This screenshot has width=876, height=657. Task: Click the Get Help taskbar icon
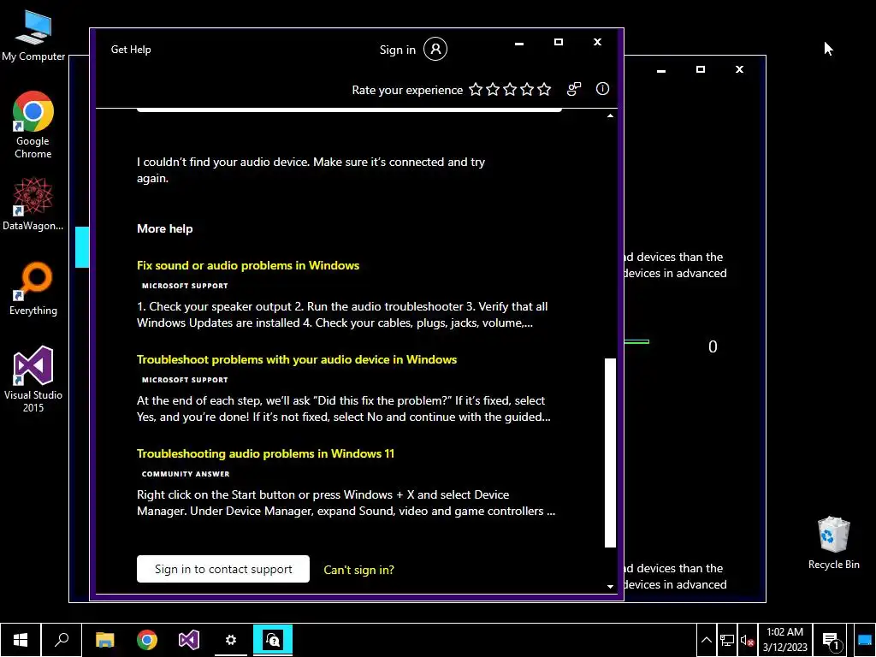point(273,640)
